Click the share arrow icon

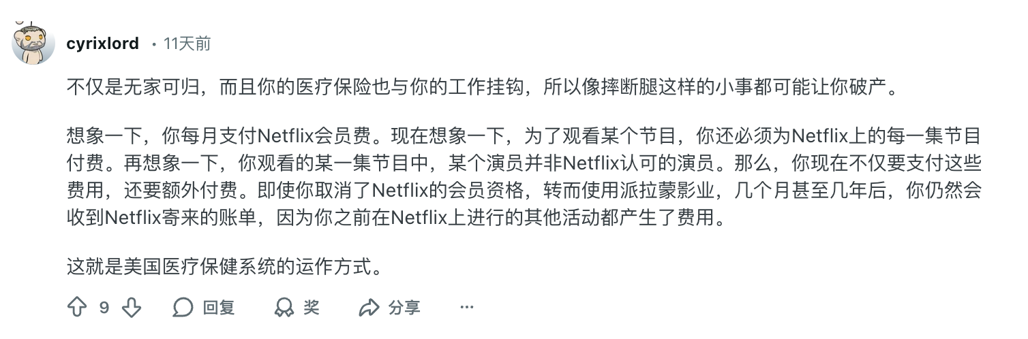point(369,308)
